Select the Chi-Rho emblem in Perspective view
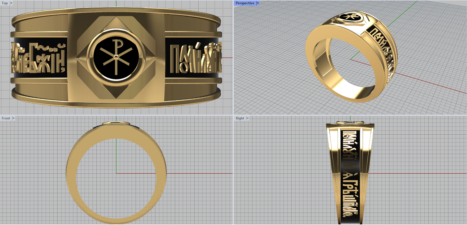The height and width of the screenshot is (225, 467). click(x=350, y=17)
